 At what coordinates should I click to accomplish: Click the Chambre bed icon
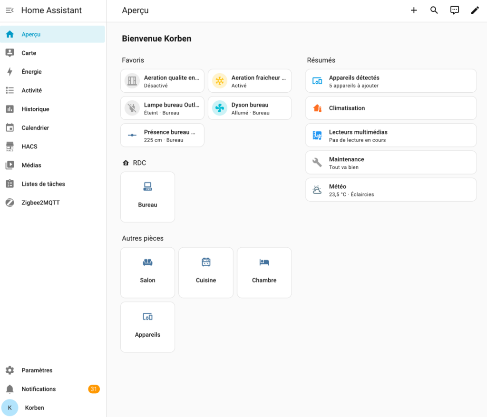coord(264,262)
